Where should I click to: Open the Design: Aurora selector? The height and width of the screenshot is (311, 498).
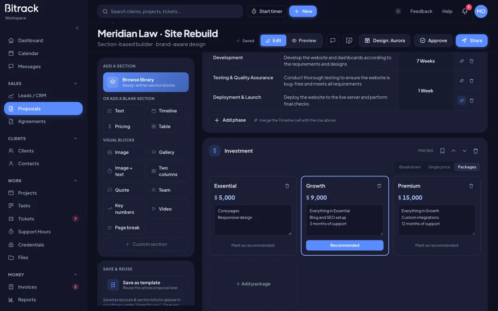pyautogui.click(x=385, y=41)
